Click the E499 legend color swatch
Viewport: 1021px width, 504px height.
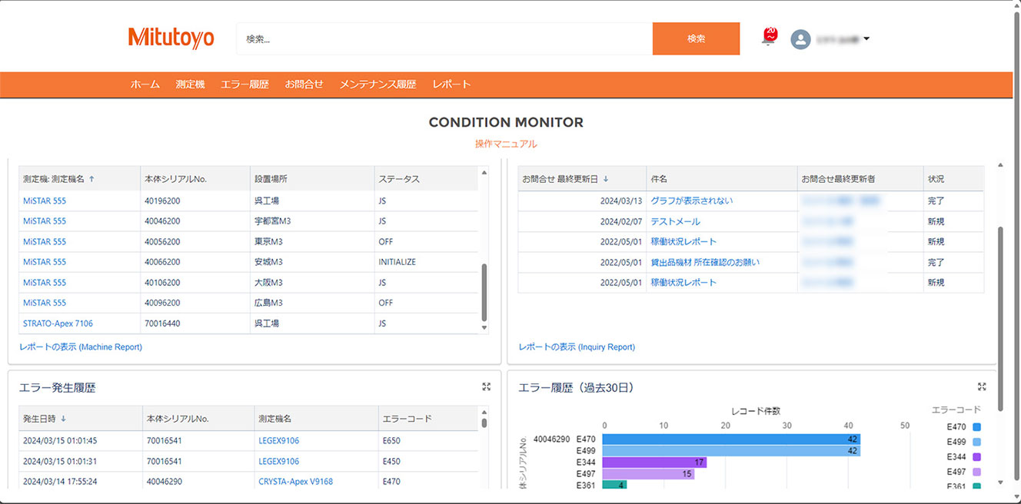click(976, 442)
